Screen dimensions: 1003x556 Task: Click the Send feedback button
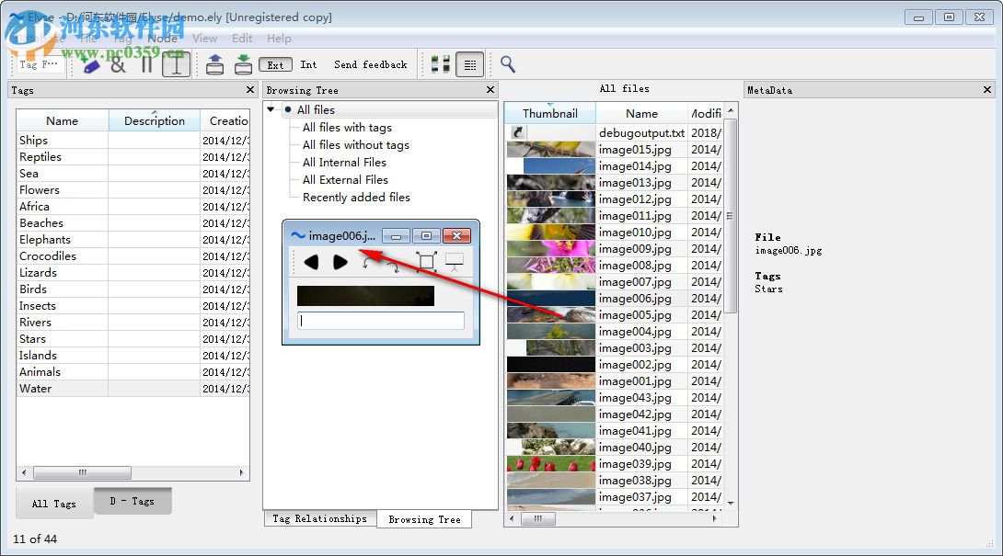click(x=370, y=64)
